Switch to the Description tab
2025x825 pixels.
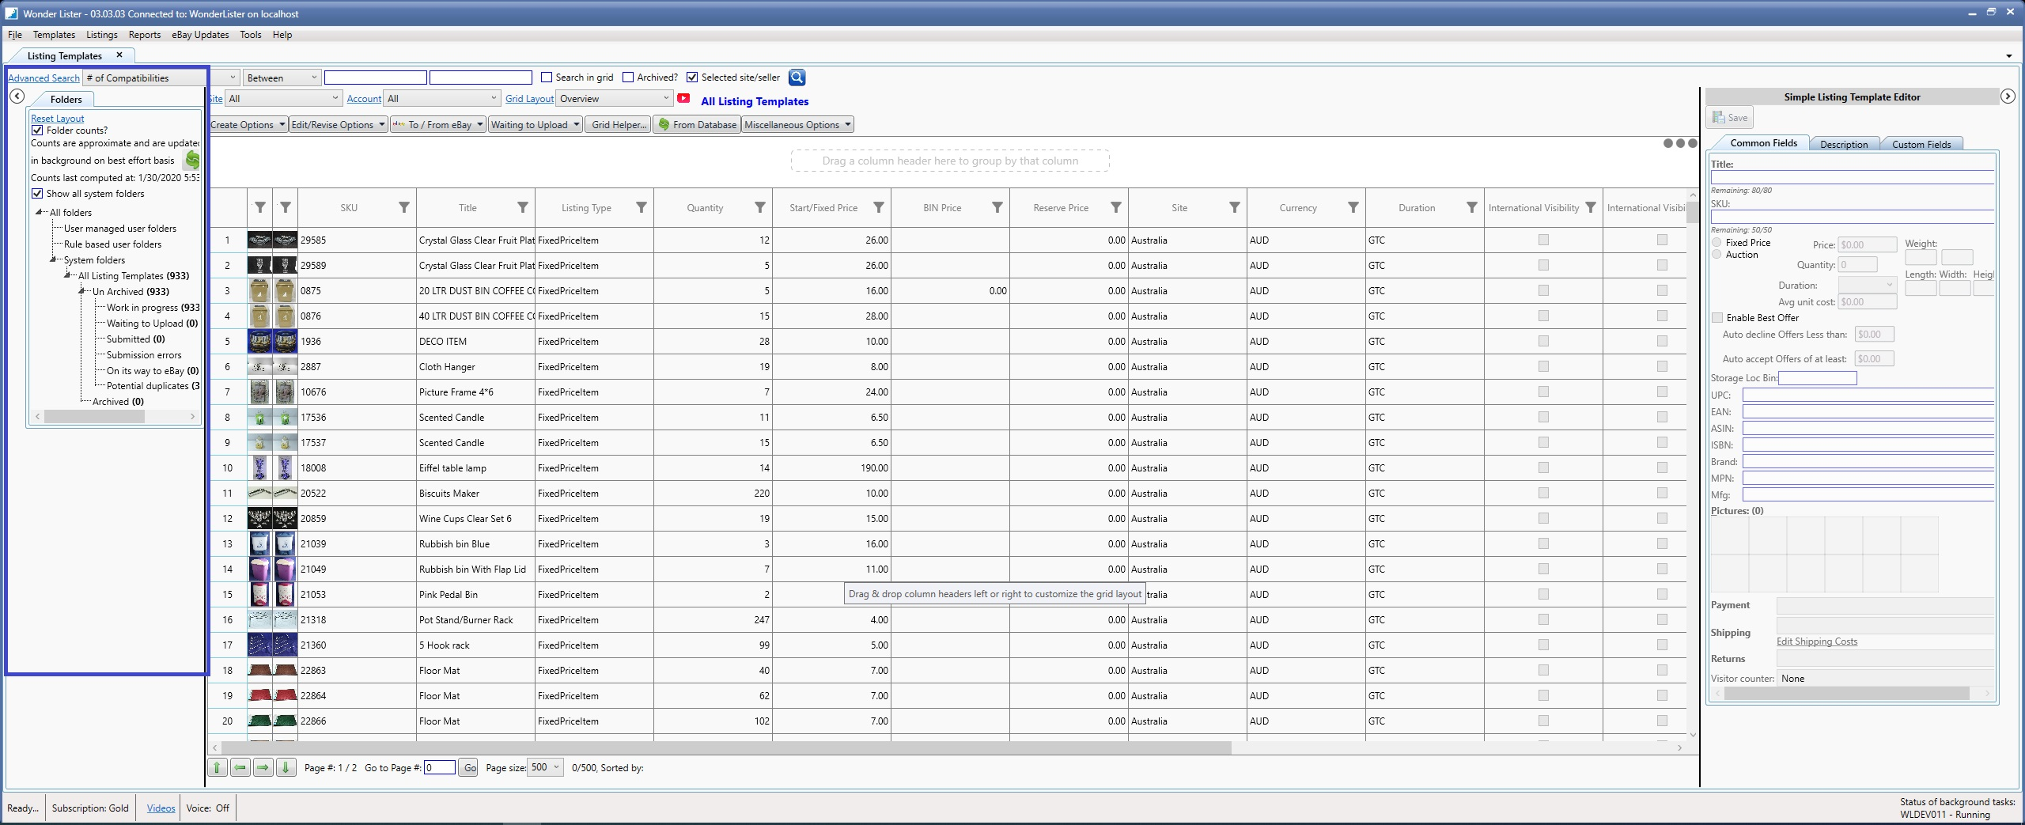point(1844,144)
